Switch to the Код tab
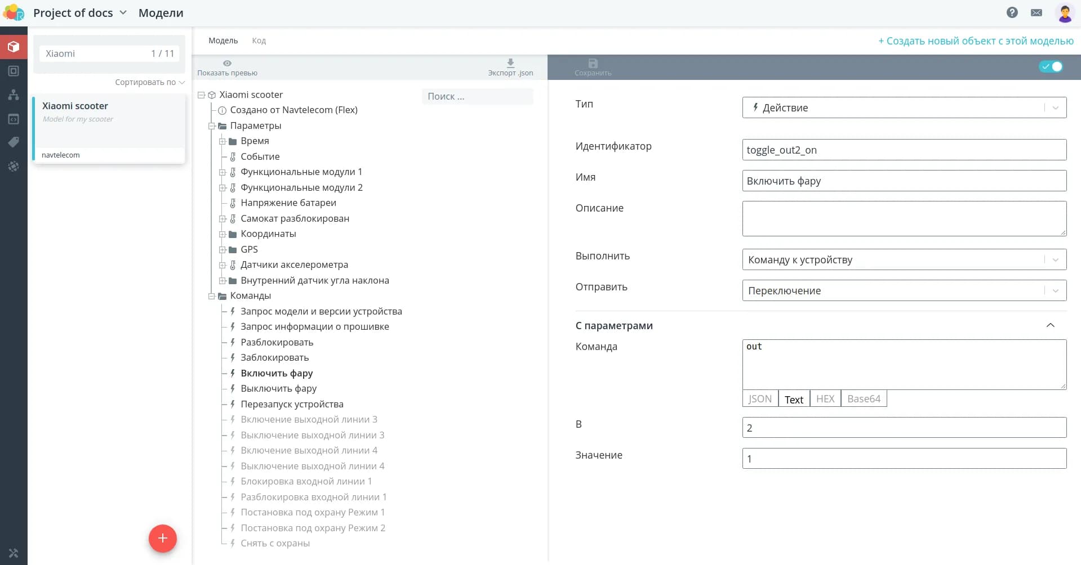The width and height of the screenshot is (1081, 565). tap(259, 41)
